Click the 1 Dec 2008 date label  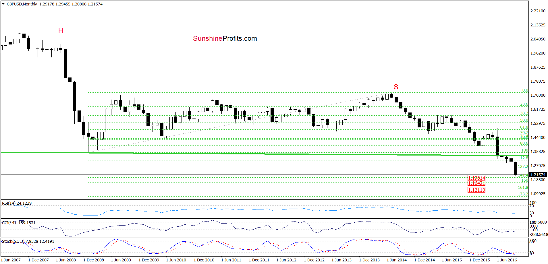pos(94,260)
